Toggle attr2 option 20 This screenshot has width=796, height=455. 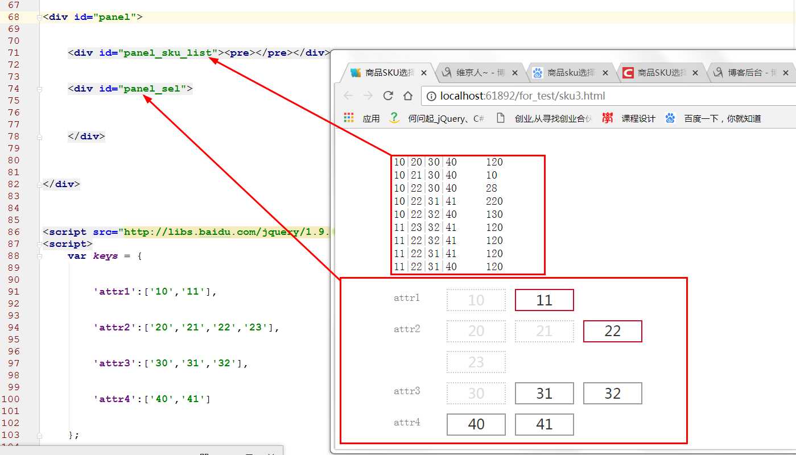(476, 331)
